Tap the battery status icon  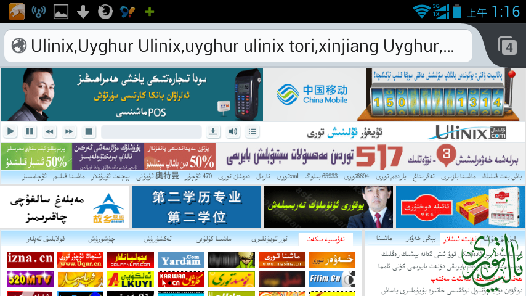[457, 12]
